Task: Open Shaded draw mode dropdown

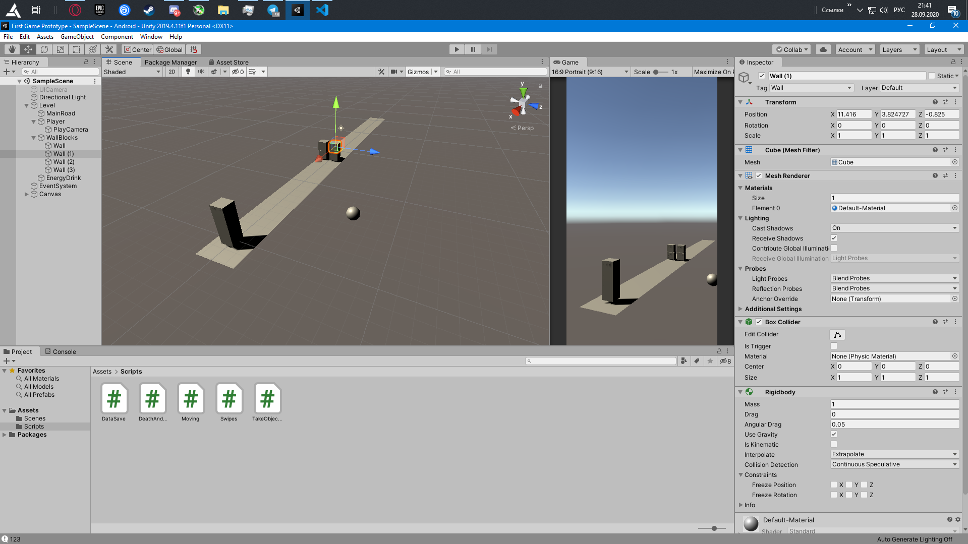Action: pyautogui.click(x=132, y=72)
